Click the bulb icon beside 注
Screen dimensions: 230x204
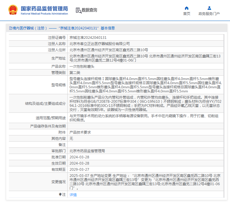60,194
